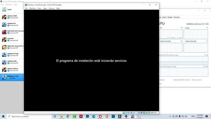Screen dimensions: 211x119
Task: Click the shared folders status bar icon
Action: 136,113
